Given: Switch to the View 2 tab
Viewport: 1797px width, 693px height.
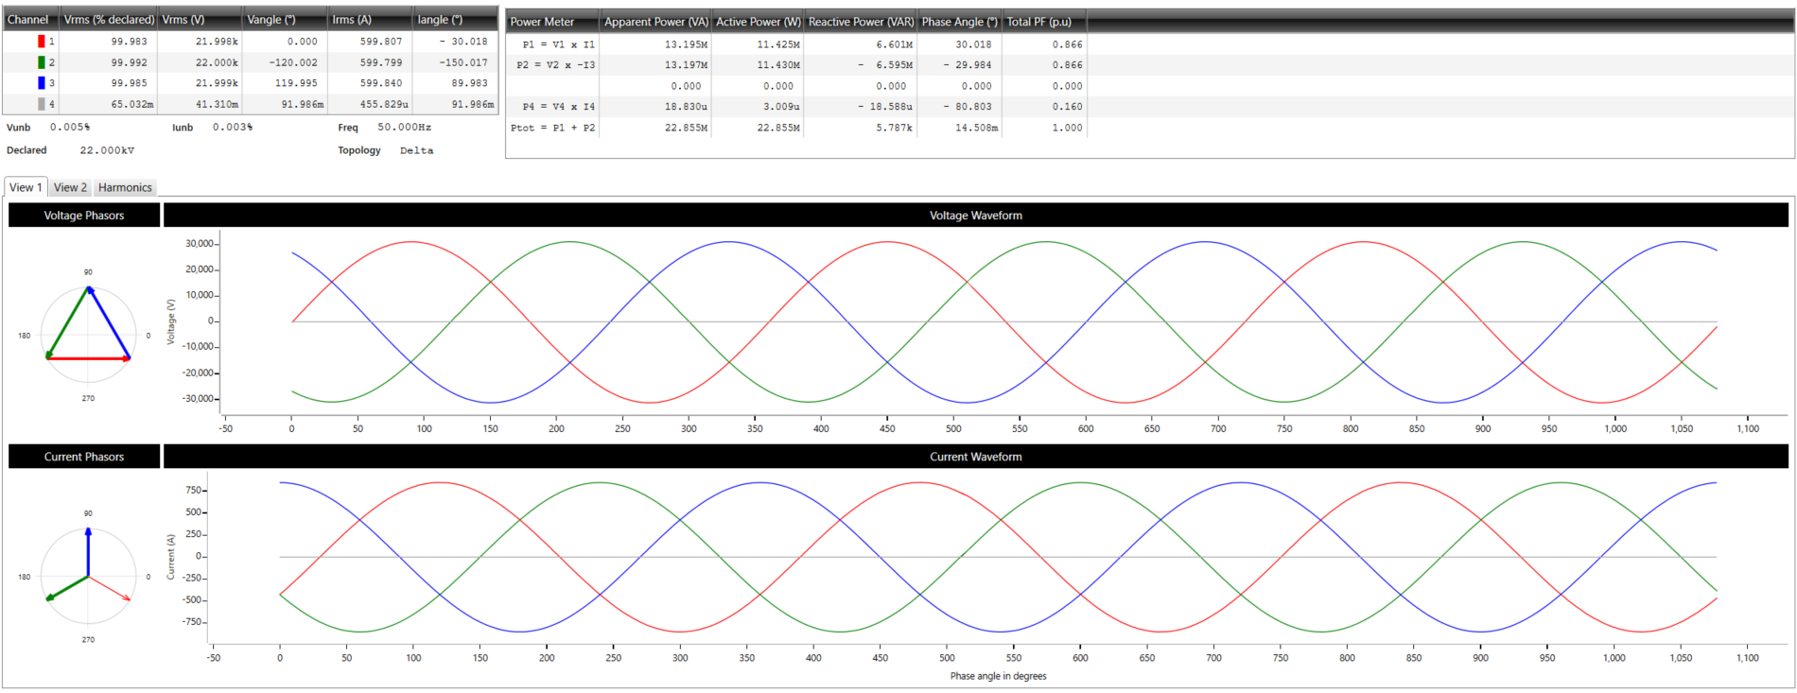Looking at the screenshot, I should click(70, 187).
